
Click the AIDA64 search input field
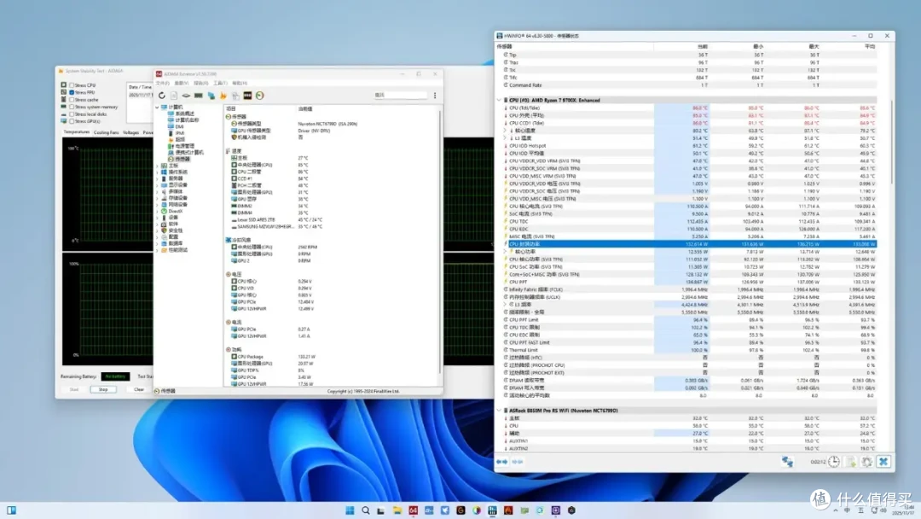tap(400, 96)
